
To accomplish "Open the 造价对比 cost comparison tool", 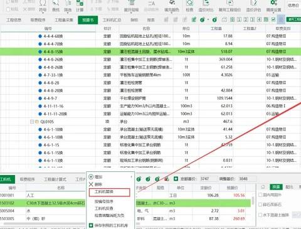I will point(206,6).
